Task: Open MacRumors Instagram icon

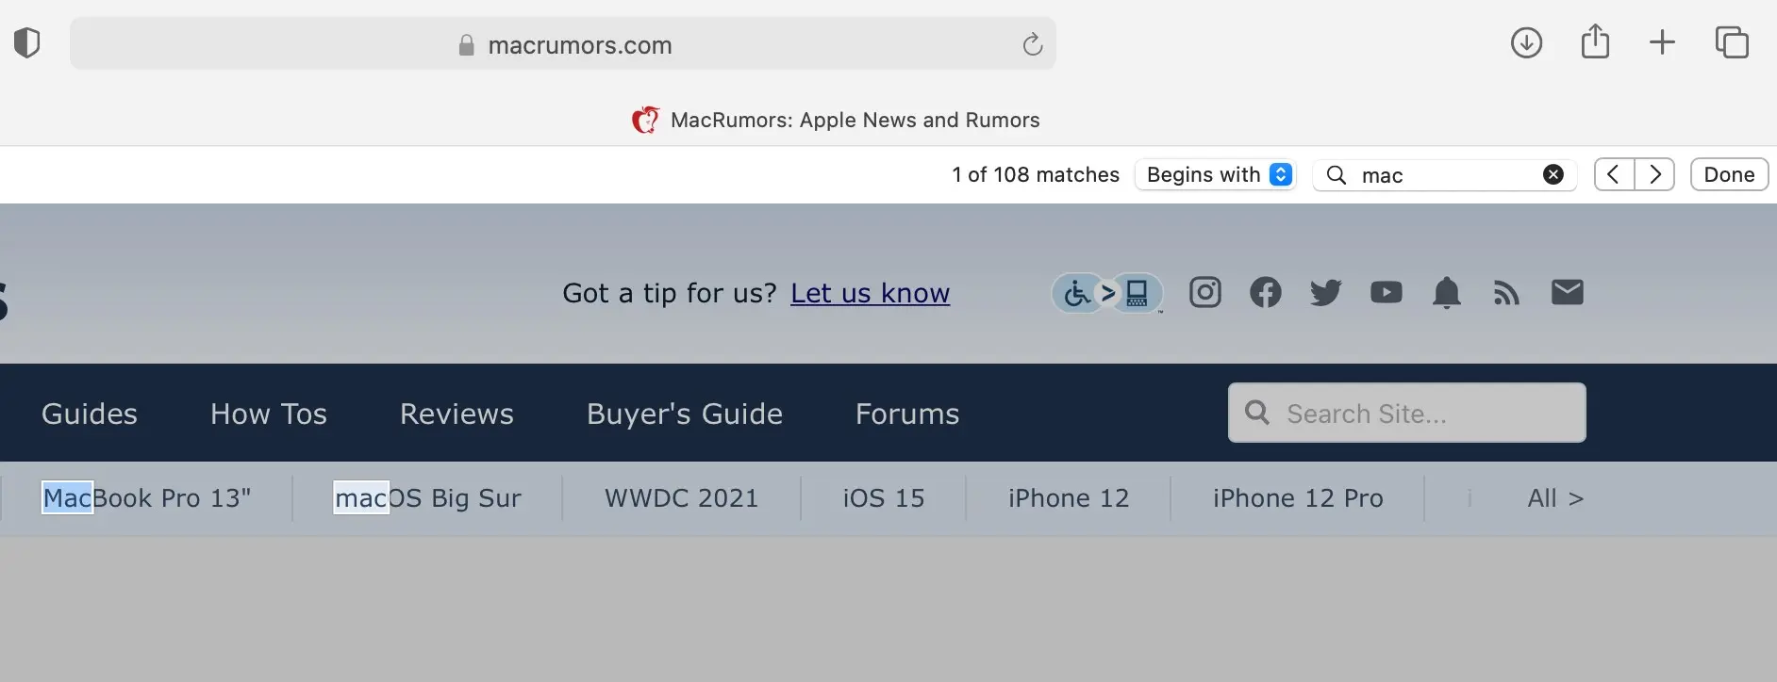Action: (1204, 293)
